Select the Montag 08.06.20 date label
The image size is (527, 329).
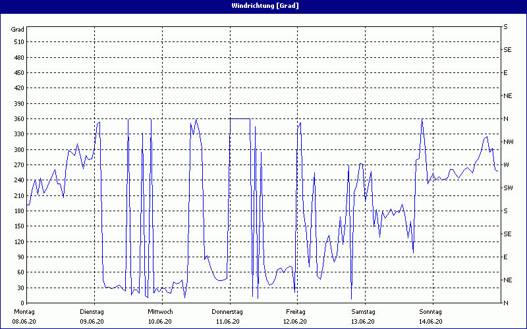click(x=24, y=316)
